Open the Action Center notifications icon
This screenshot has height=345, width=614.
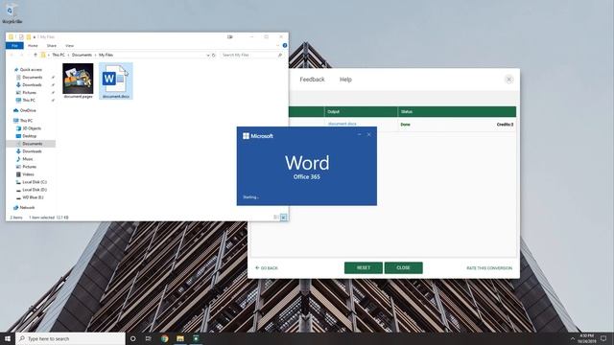click(603, 338)
